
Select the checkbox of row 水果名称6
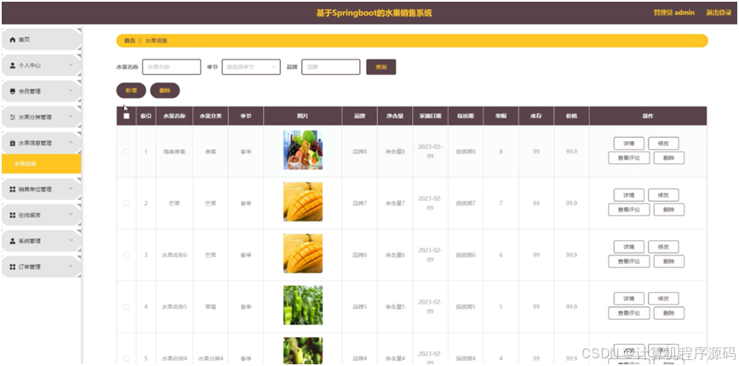pyautogui.click(x=126, y=254)
